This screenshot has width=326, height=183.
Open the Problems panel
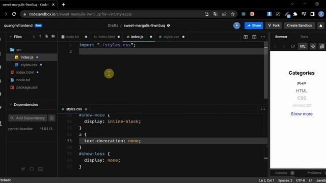pos(314,173)
